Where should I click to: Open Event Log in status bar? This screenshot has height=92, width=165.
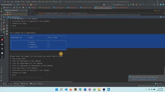click(x=158, y=84)
